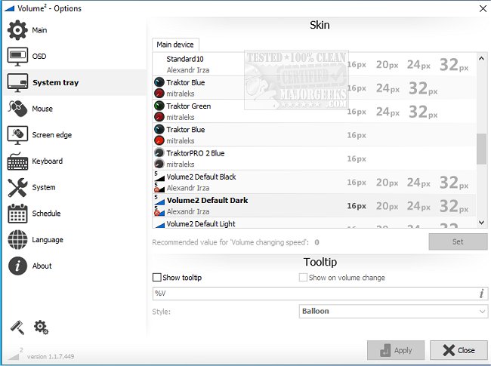Open Keyboard section via keyboard icon

tap(17, 161)
